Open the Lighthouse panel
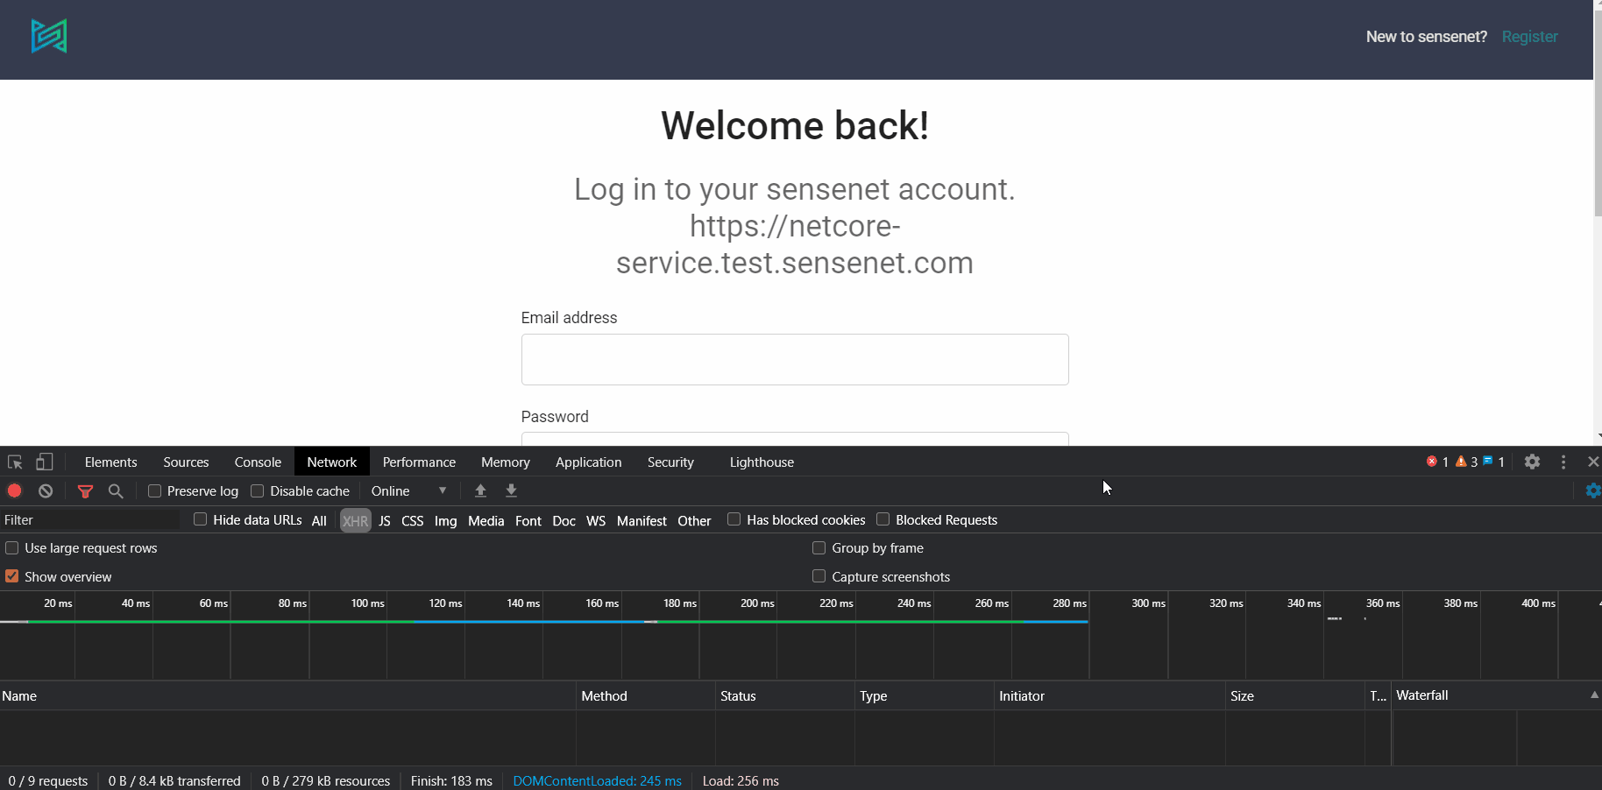Screen dimensions: 1602x790 (x=761, y=462)
